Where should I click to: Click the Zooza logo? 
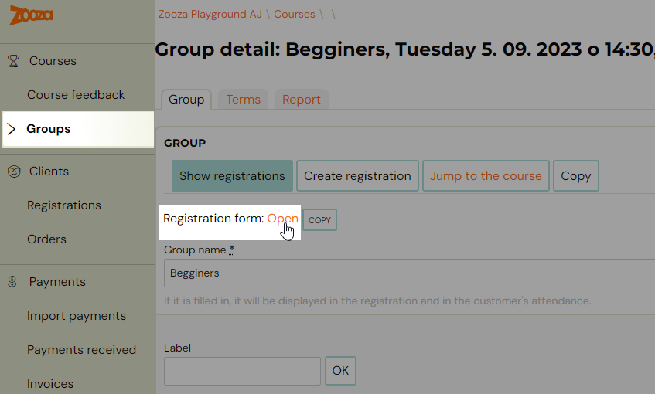point(32,15)
